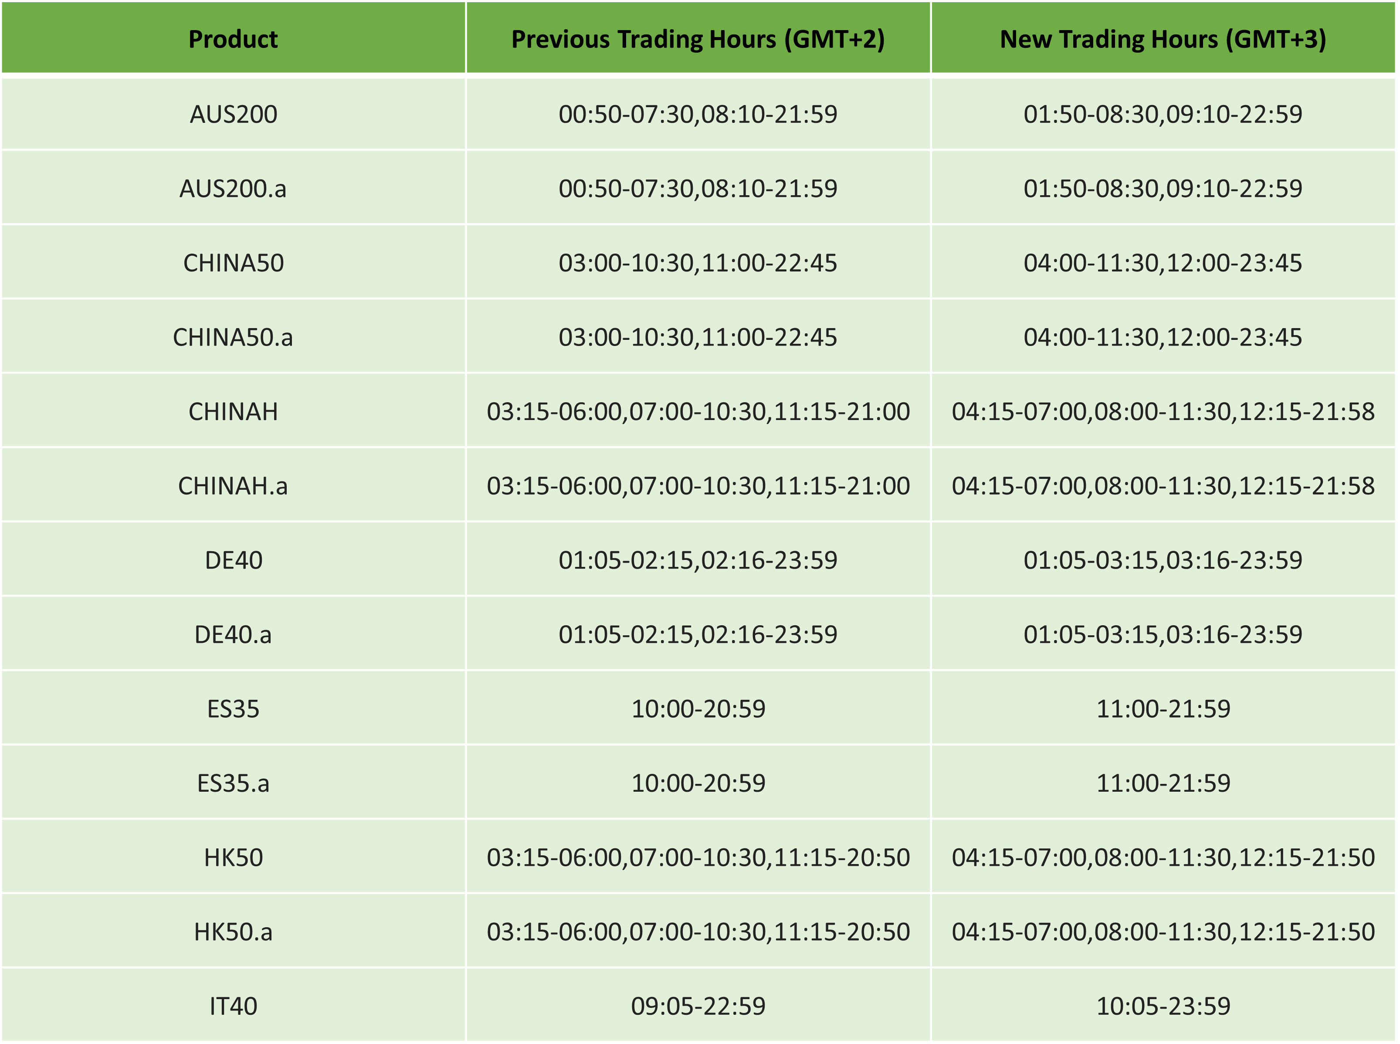Click the ES35.a product name

click(x=233, y=783)
